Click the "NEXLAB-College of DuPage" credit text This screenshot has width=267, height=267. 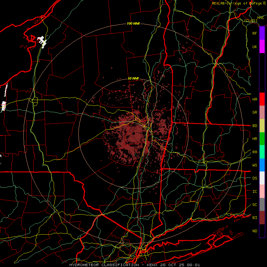[x=237, y=3]
